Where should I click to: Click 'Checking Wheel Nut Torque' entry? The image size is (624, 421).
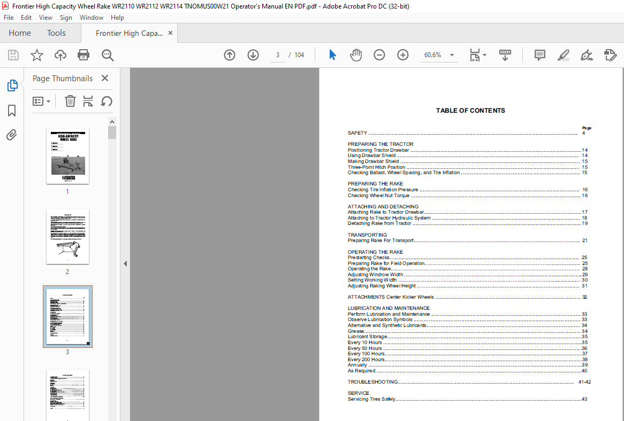point(467,196)
